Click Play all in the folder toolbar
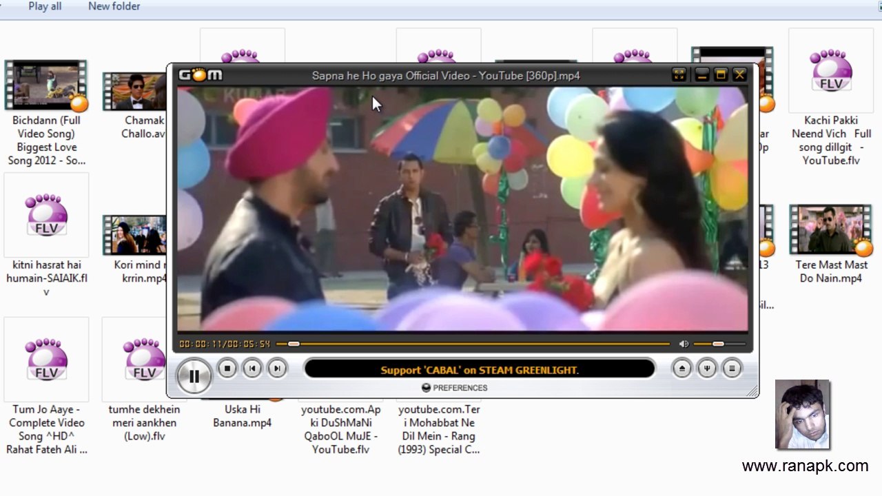Viewport: 882px width, 496px height. (45, 6)
